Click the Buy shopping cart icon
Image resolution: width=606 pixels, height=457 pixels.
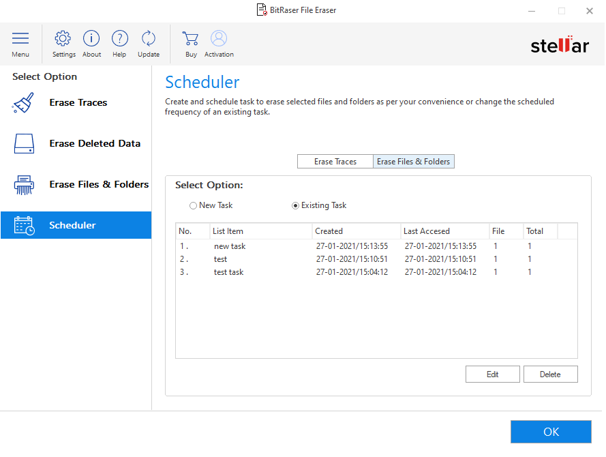191,38
